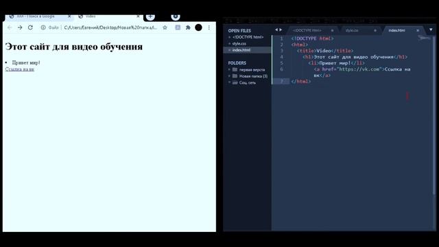Bookmark this page with the star icon

point(165,27)
